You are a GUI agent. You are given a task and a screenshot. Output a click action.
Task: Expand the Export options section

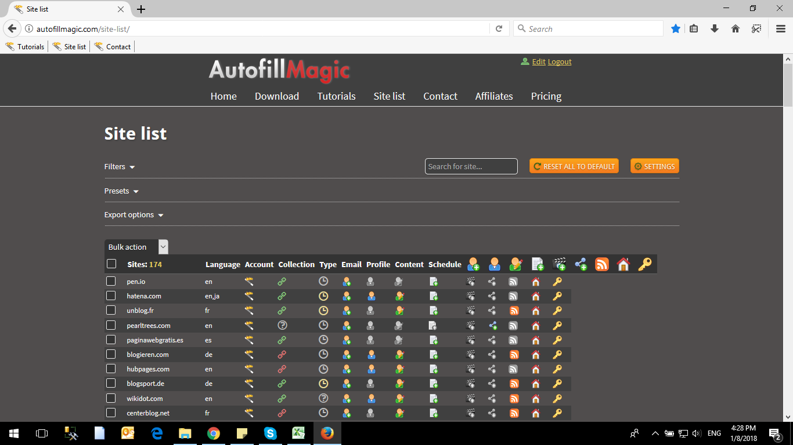[134, 215]
